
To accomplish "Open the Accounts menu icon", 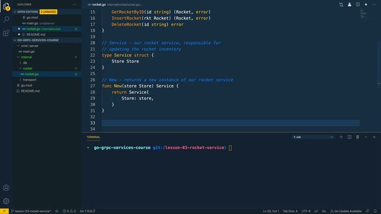I will coord(6,188).
